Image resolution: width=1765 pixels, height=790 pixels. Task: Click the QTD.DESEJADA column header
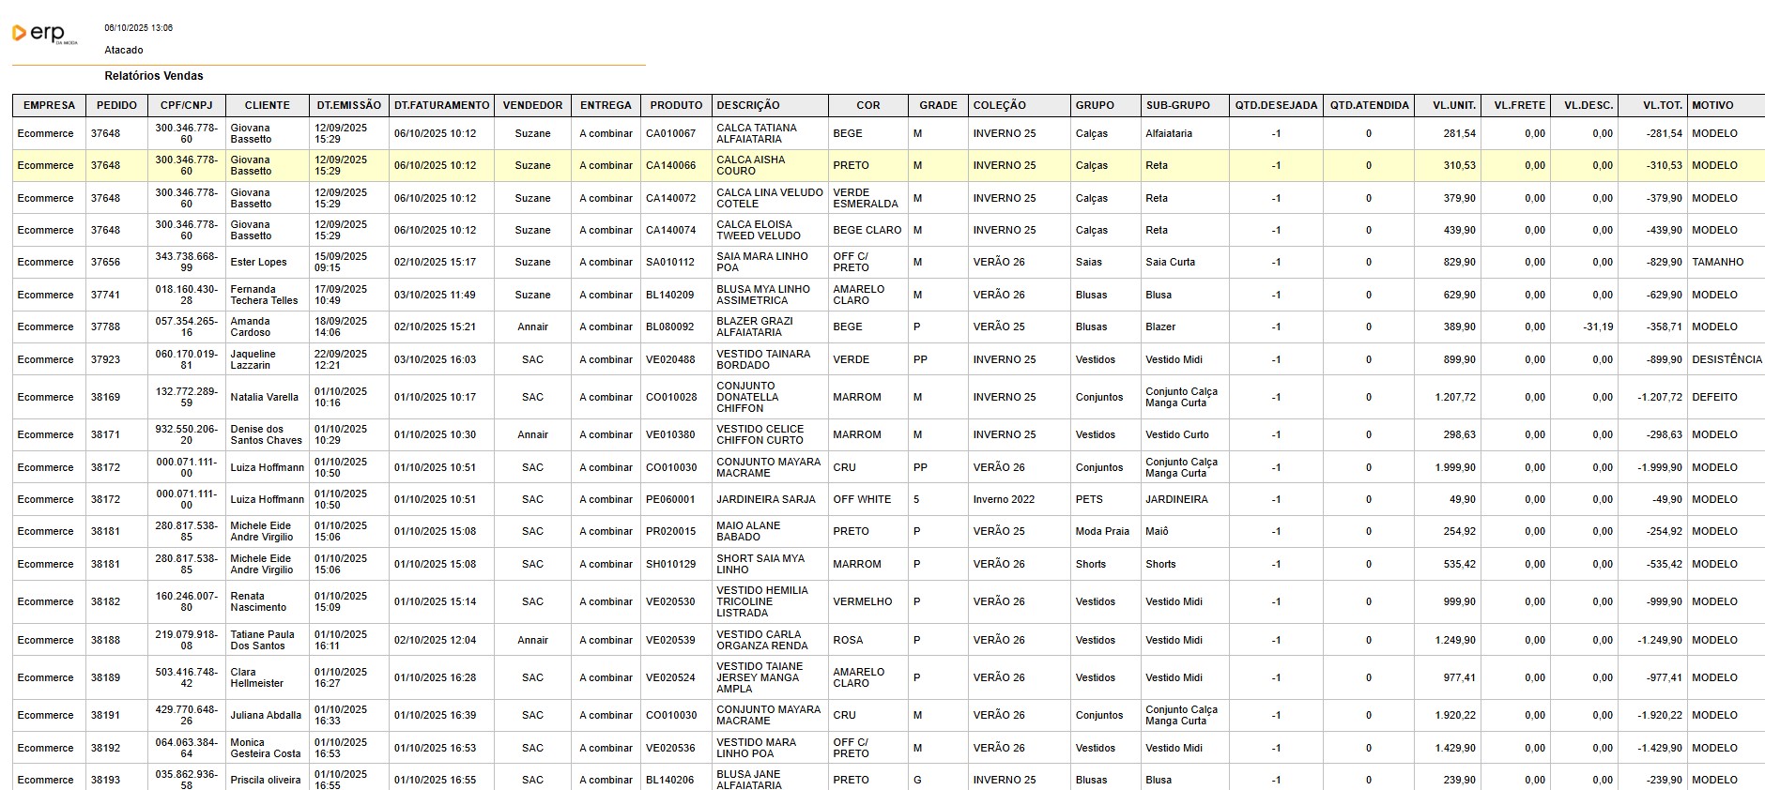[x=1276, y=106]
